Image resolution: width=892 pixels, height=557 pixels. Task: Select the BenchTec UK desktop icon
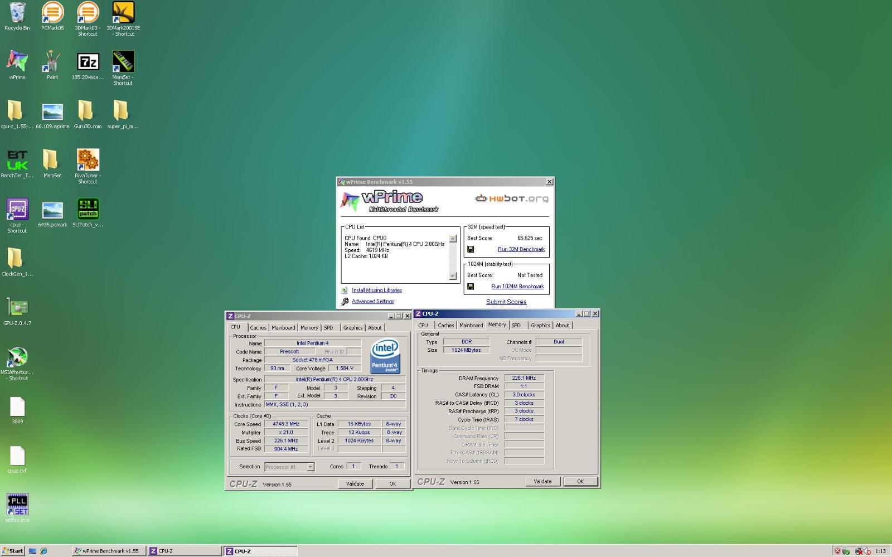(x=17, y=163)
